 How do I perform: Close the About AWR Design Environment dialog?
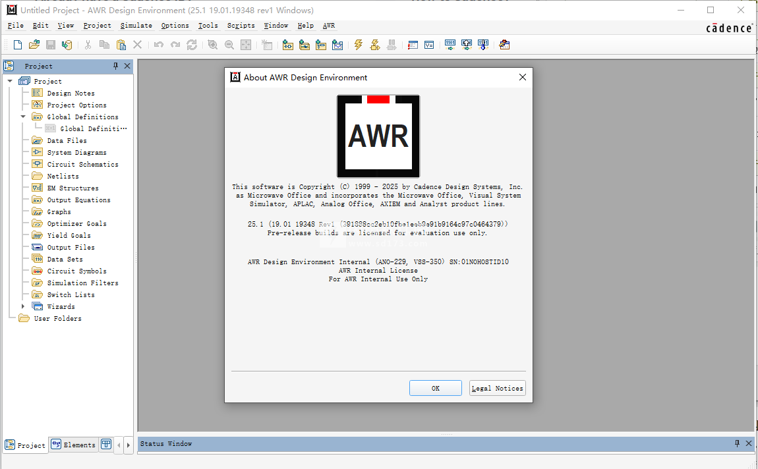click(x=522, y=77)
